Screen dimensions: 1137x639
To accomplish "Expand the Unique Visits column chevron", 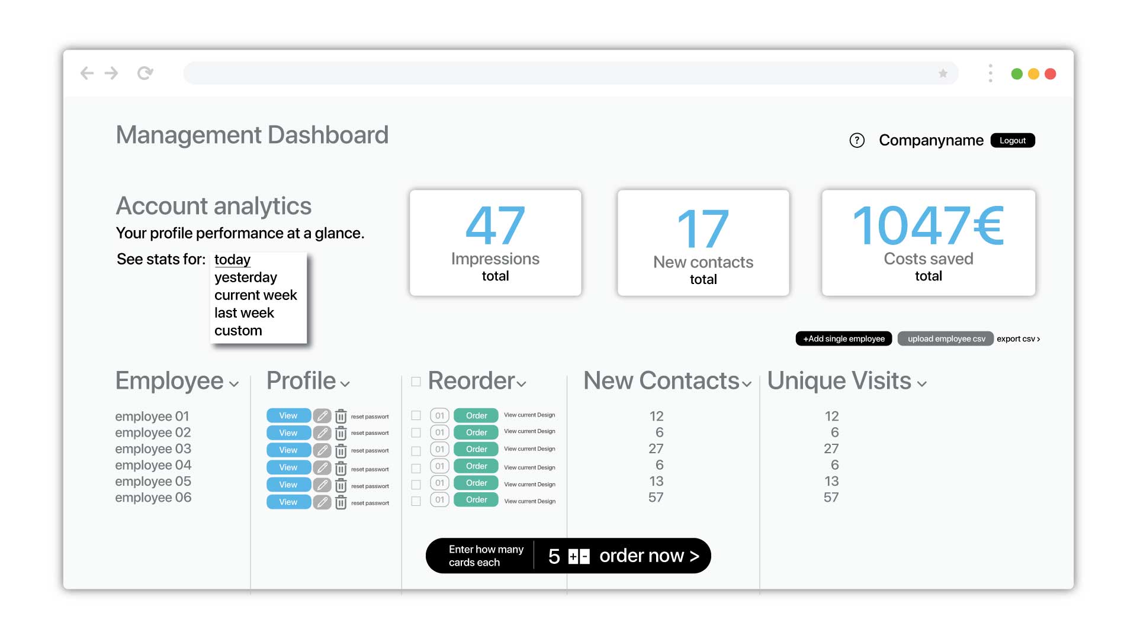I will [921, 384].
